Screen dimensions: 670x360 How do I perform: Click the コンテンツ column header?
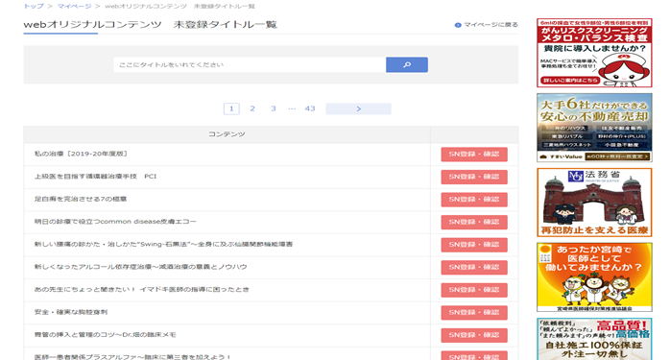(x=227, y=134)
